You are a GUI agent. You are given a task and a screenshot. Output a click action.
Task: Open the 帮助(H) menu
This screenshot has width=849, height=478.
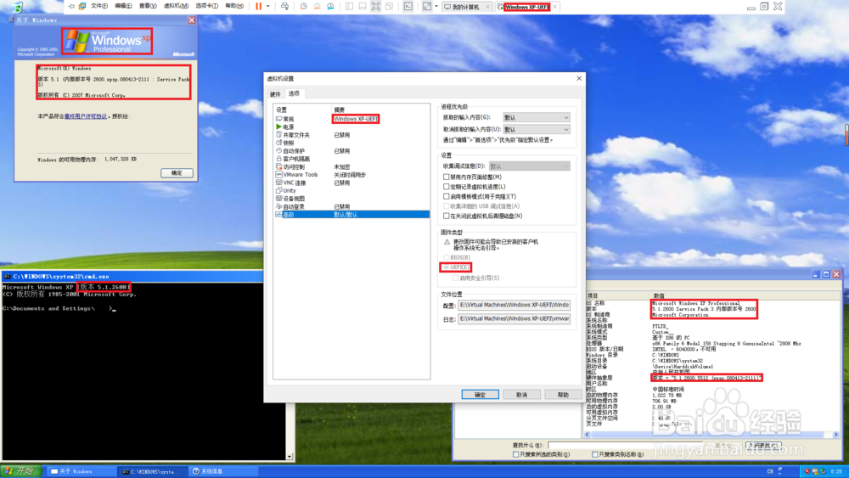click(234, 6)
